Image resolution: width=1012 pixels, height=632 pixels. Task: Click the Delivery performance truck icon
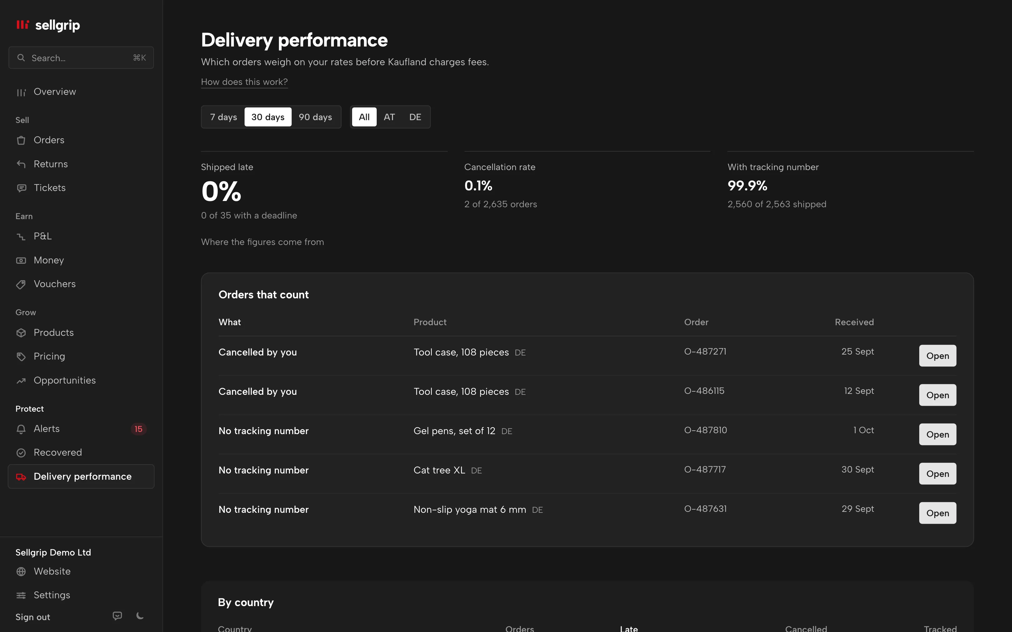(21, 477)
